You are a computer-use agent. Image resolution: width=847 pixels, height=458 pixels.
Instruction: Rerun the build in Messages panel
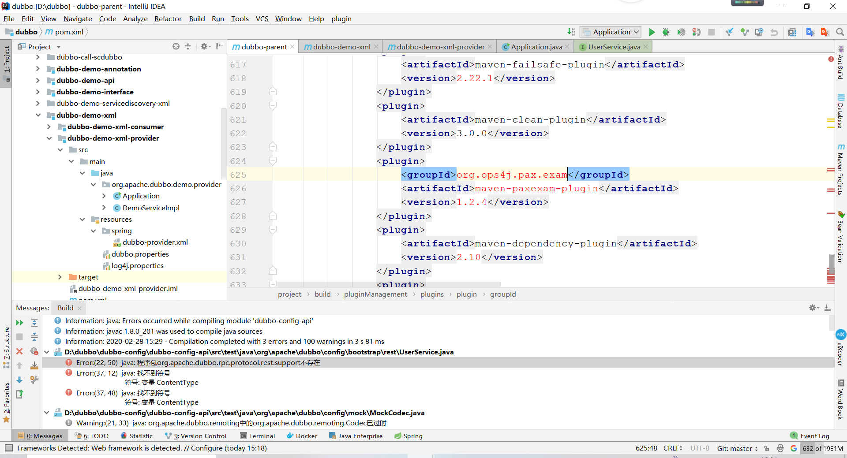coord(19,323)
